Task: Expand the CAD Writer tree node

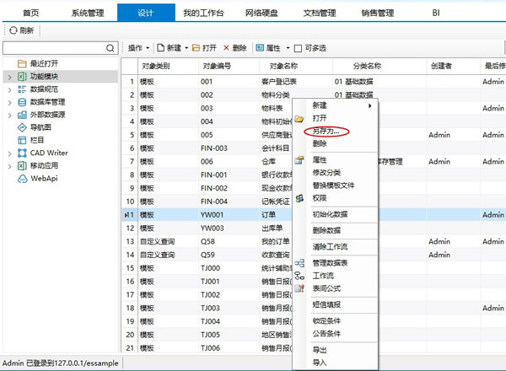Action: [8, 153]
